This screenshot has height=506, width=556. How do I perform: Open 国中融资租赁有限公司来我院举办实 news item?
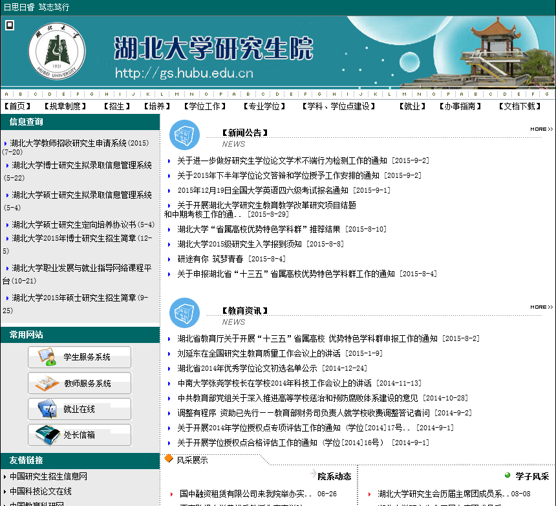click(x=246, y=494)
